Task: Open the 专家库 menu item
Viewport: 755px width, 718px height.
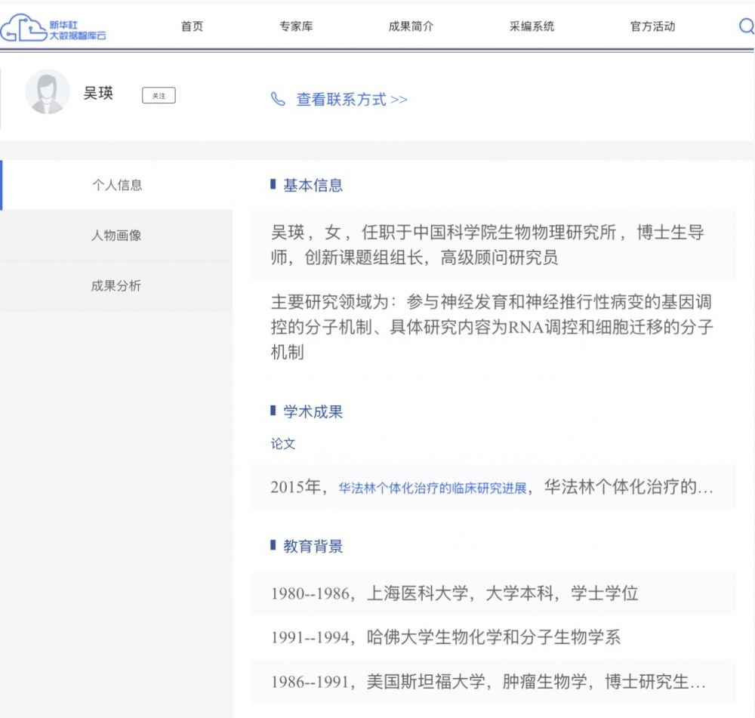Action: click(296, 26)
